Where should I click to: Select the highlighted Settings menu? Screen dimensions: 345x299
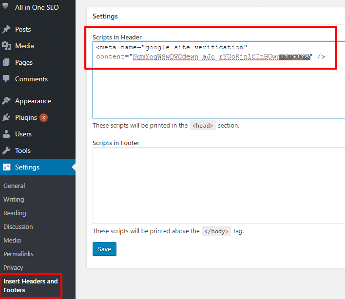(x=38, y=167)
